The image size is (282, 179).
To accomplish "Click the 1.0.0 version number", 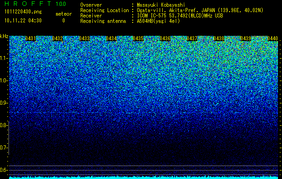I will [x=61, y=4].
